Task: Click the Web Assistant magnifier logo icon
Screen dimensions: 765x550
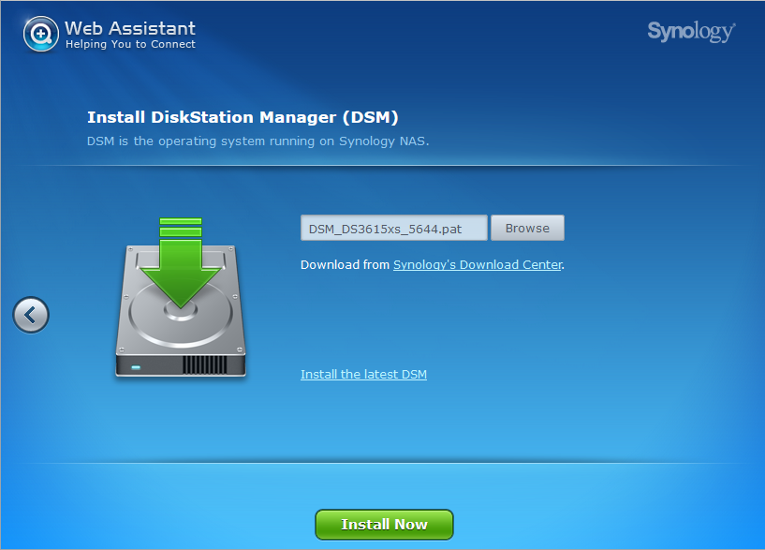Action: pos(40,34)
